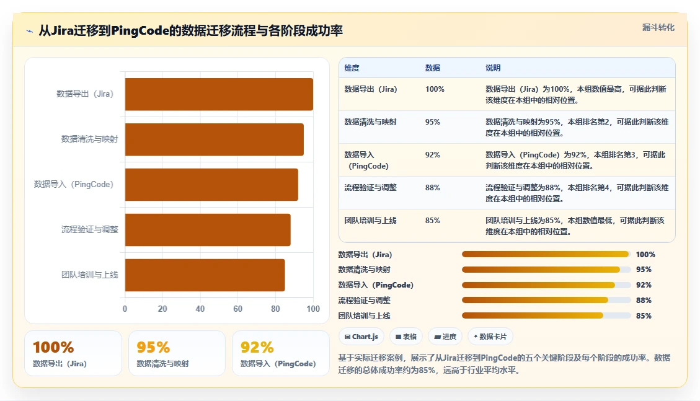Click the 88% value in the table
The width and height of the screenshot is (700, 401).
433,187
